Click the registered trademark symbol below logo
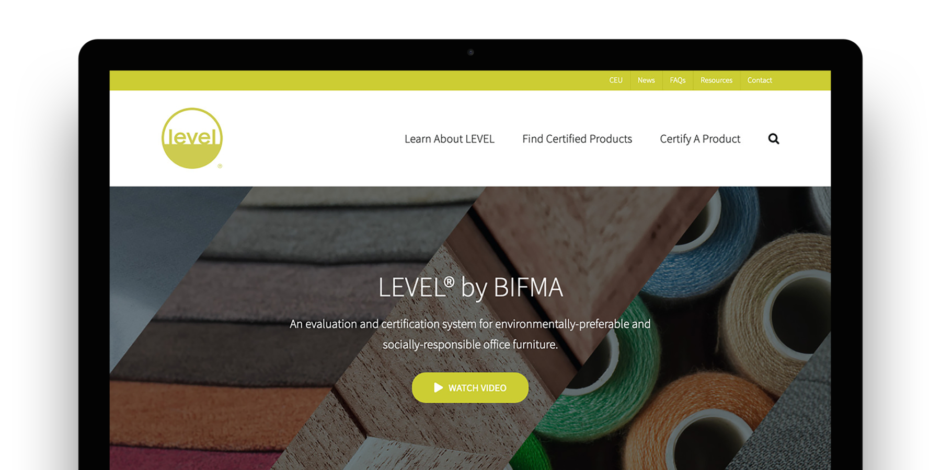The width and height of the screenshot is (941, 470). [220, 166]
